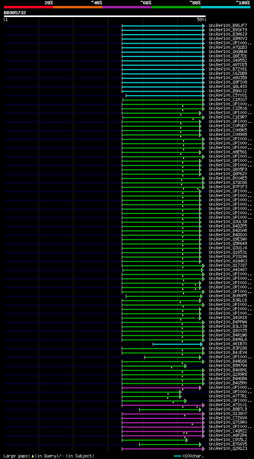Image resolution: width=254 pixels, height=459 pixels.
Task: Select UniRef100_B3RLC6 label
Action: [228, 300]
